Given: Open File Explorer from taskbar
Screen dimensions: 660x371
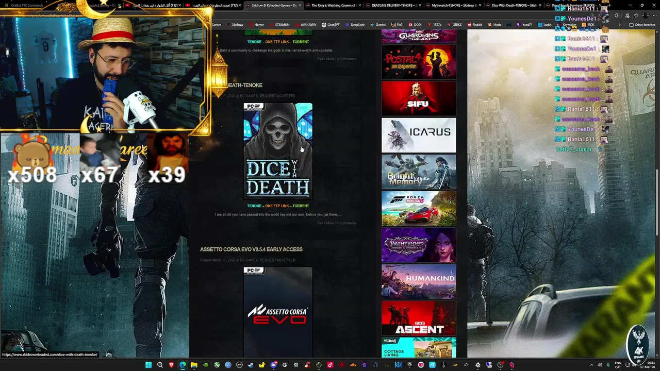Looking at the screenshot, I should [x=194, y=365].
